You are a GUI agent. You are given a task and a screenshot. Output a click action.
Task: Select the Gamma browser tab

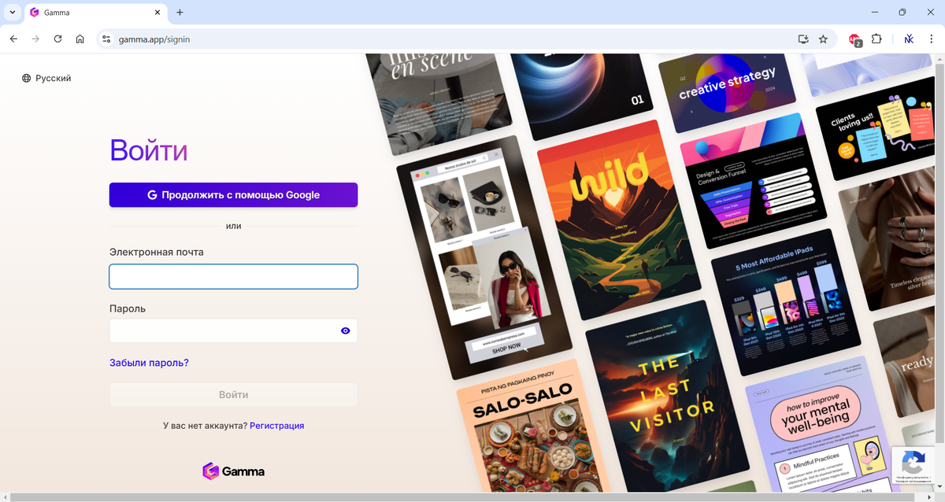tap(95, 13)
